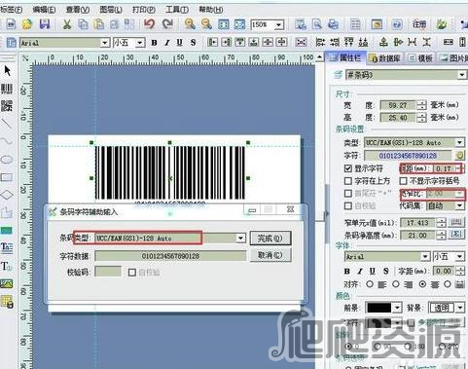Open the 工具(T) menu
This screenshot has height=369, width=468.
pos(177,10)
